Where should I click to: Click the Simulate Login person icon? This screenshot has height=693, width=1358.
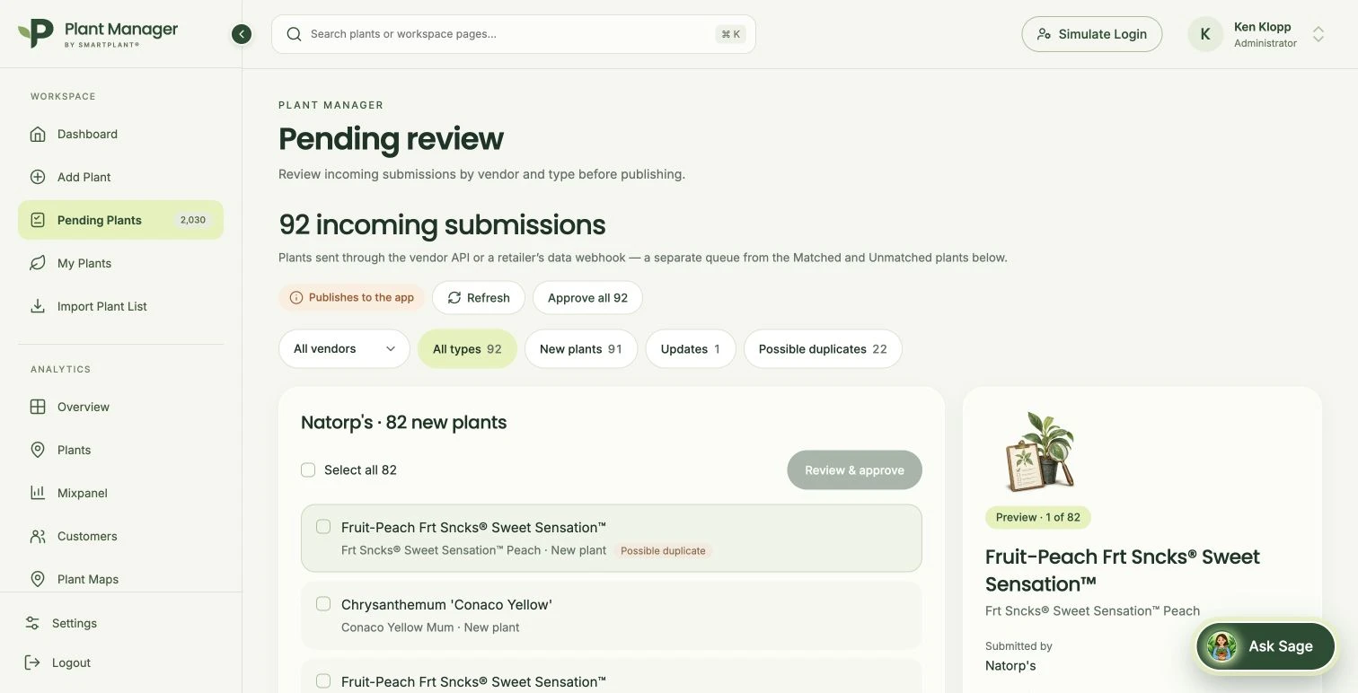click(x=1044, y=34)
